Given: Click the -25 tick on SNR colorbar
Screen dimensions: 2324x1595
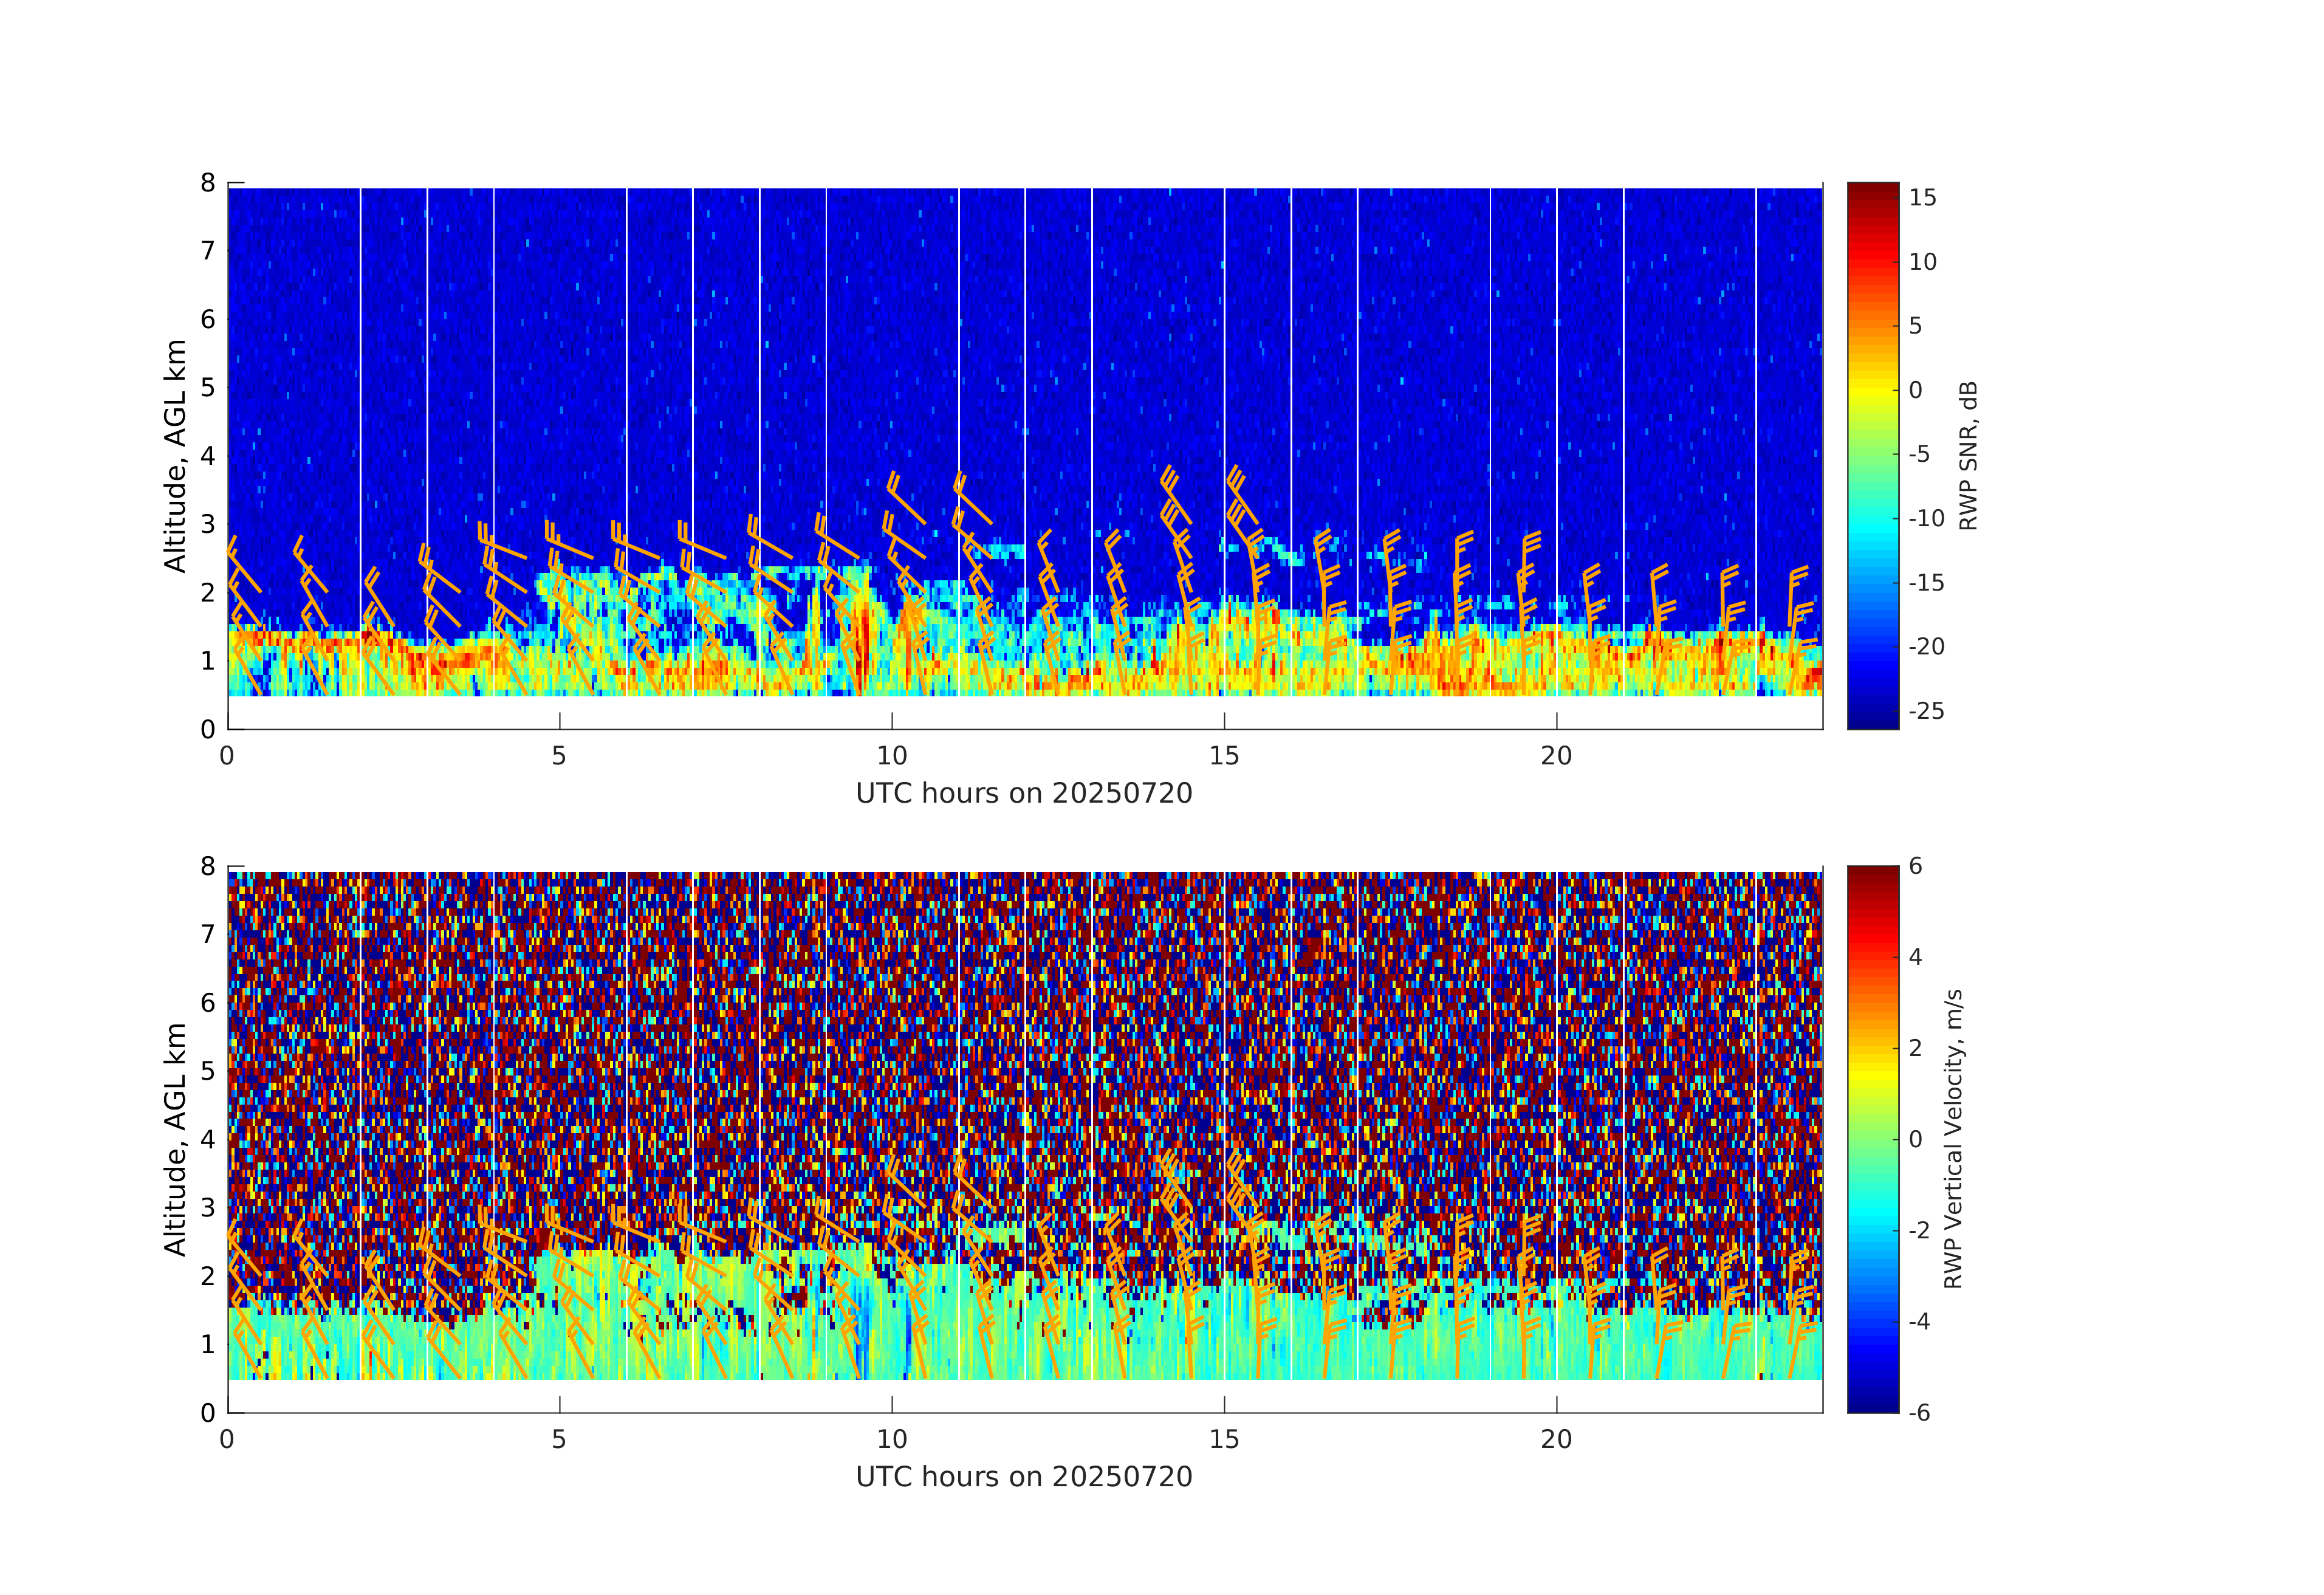Looking at the screenshot, I should coord(1926,711).
